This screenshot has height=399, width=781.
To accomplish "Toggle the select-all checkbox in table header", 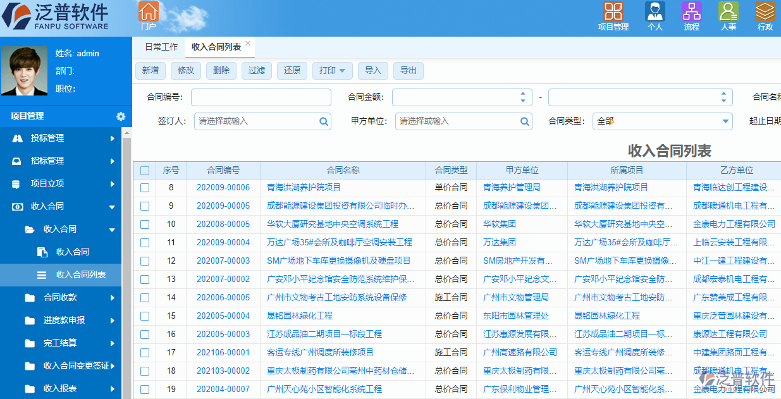I will (x=145, y=170).
